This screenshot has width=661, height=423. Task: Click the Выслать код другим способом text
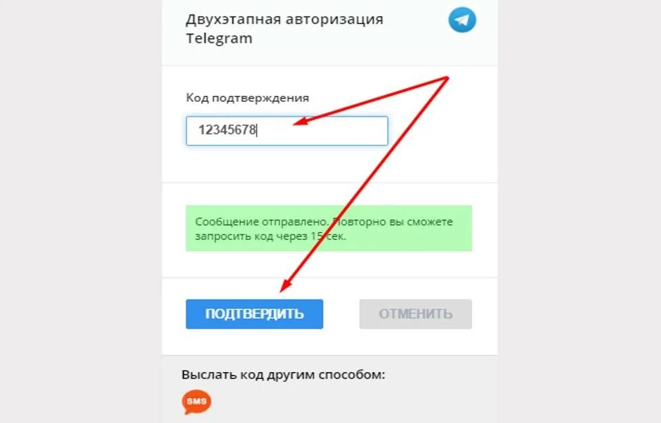[284, 375]
